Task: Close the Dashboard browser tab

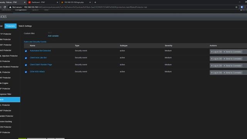Action: [58, 2]
